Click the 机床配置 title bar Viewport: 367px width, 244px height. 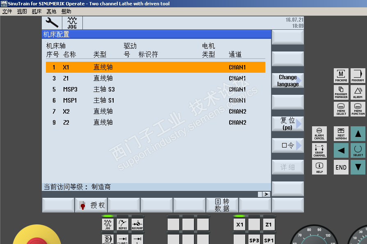(156, 34)
